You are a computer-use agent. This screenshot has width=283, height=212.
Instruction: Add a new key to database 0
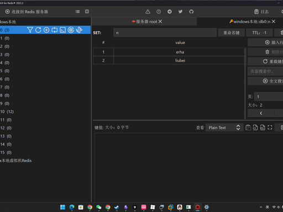tap(46, 30)
